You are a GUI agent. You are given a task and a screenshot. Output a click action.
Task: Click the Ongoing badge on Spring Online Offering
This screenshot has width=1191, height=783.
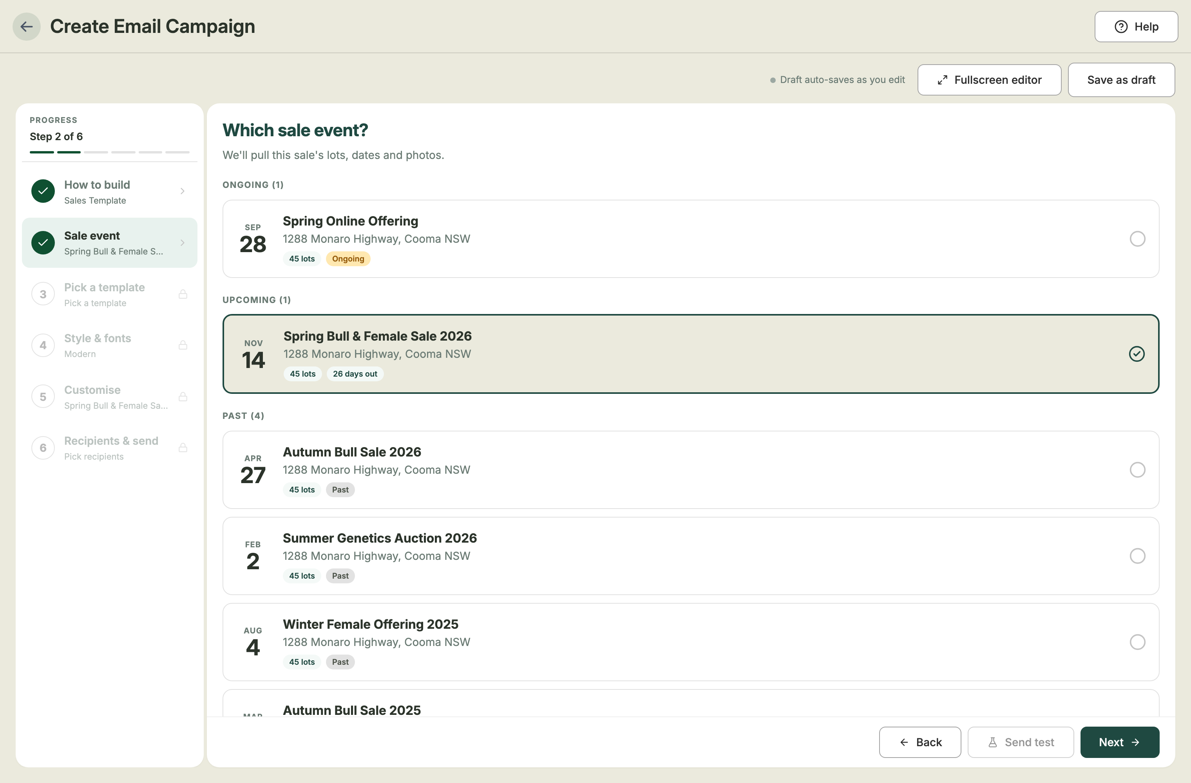pyautogui.click(x=348, y=259)
